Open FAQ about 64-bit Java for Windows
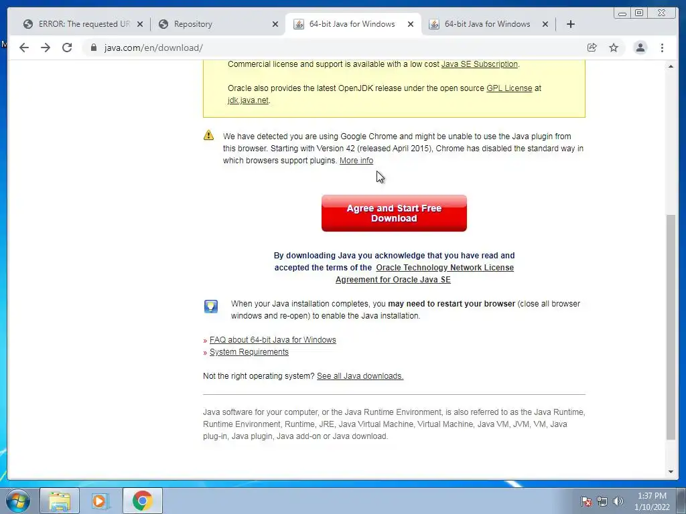Screen dimensions: 686x514 click(273, 339)
